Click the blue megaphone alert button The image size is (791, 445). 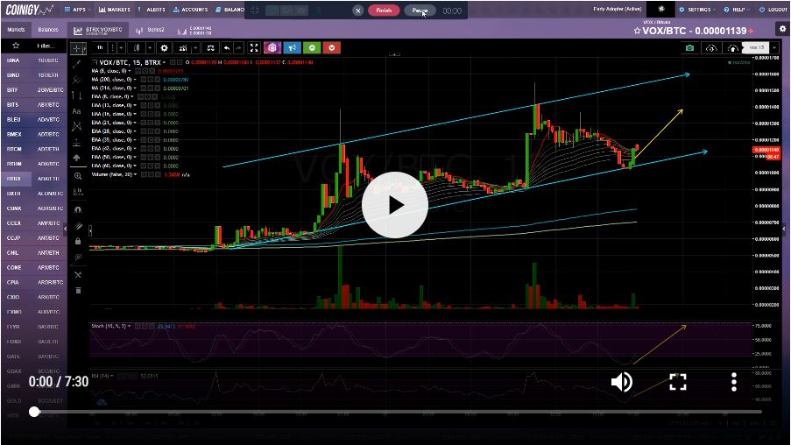[x=292, y=48]
